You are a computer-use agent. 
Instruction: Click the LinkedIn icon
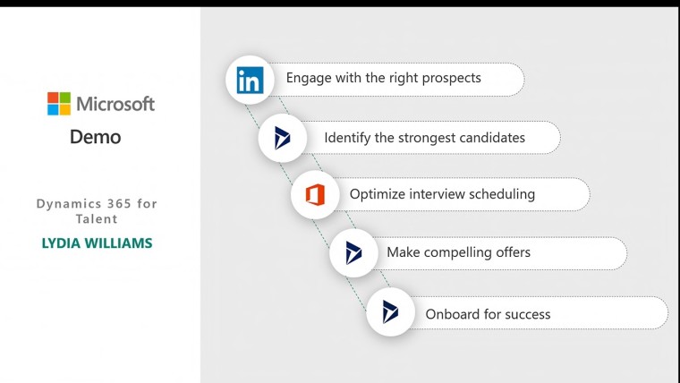(250, 80)
